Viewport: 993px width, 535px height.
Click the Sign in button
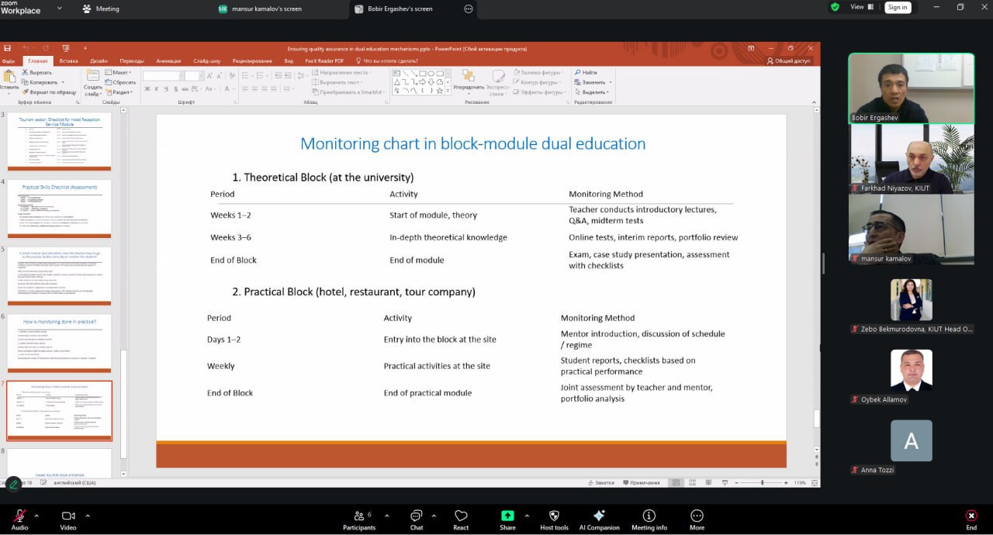tap(898, 7)
